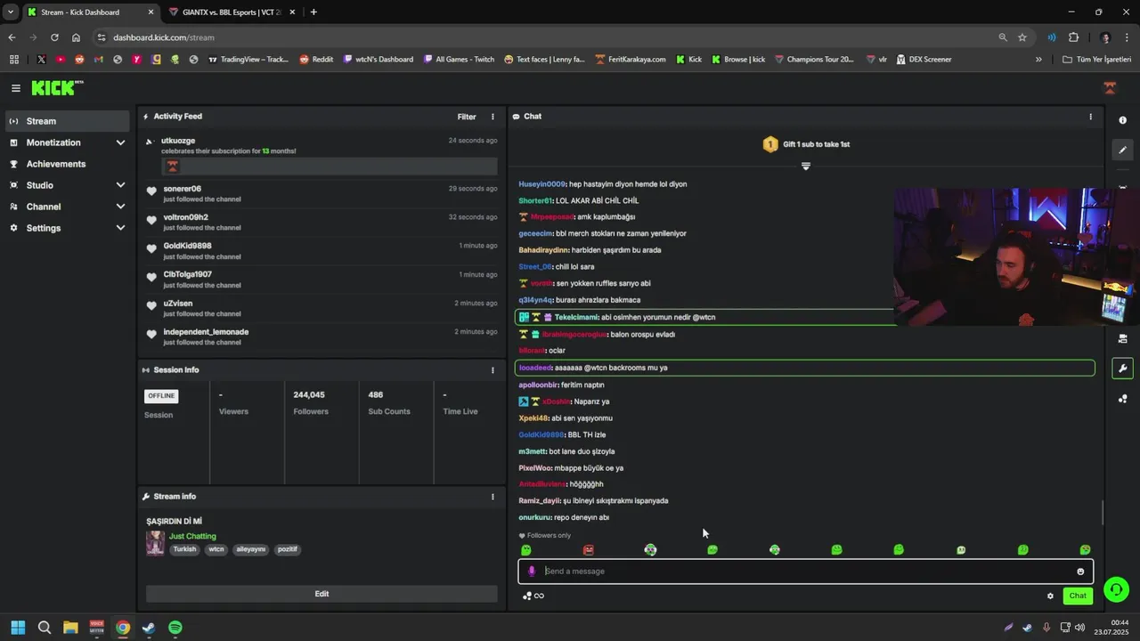
Task: Open Steam from the taskbar
Action: pos(149,628)
